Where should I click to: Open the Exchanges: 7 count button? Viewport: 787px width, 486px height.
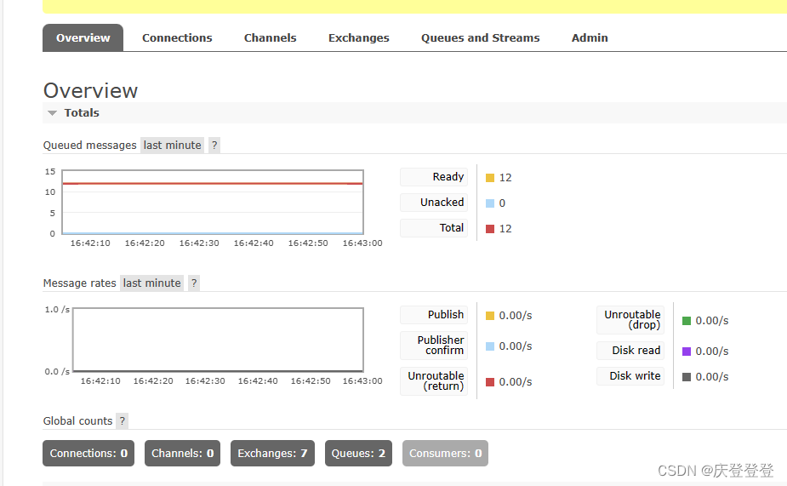(x=272, y=454)
